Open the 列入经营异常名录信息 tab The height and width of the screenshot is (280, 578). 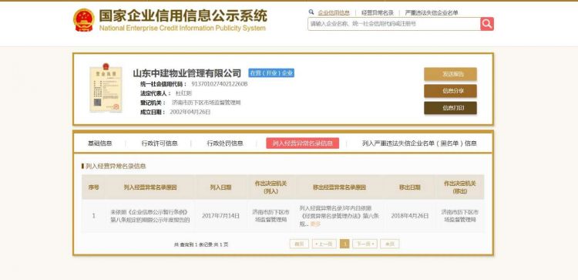coord(303,143)
